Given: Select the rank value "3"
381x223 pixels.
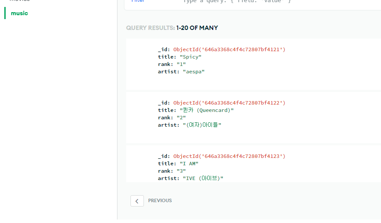Looking at the screenshot, I should click(x=181, y=171).
